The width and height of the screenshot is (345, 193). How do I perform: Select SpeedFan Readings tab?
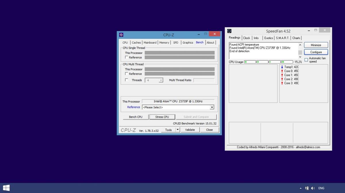click(235, 38)
